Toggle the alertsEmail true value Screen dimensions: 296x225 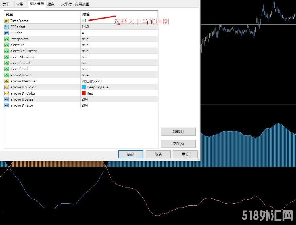(85, 69)
